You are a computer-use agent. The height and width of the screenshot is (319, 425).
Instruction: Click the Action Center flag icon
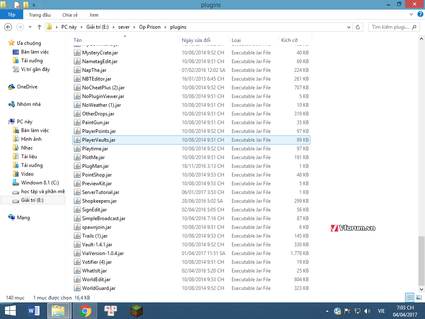[x=347, y=311]
